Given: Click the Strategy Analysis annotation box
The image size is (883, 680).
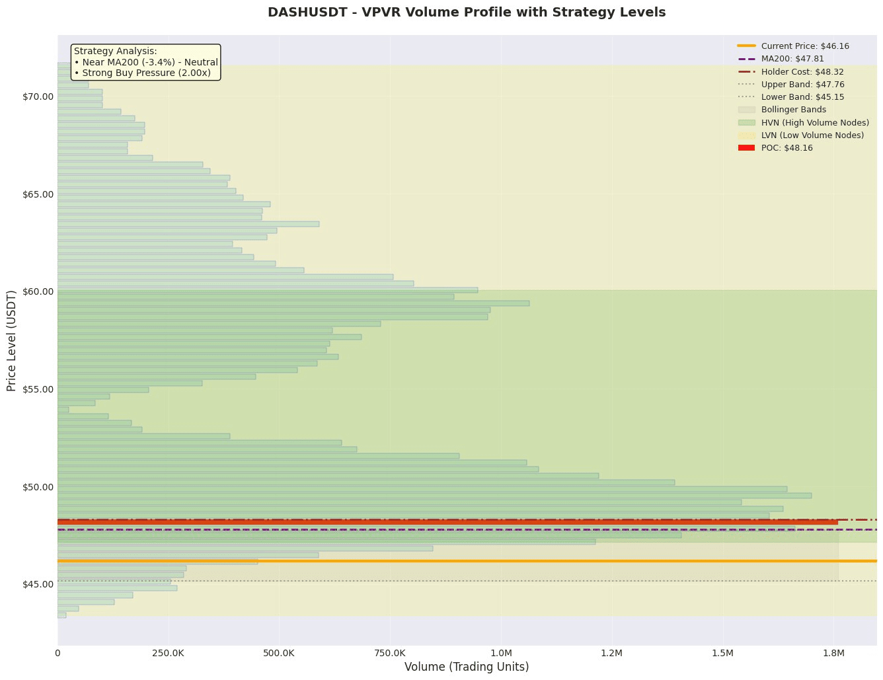Looking at the screenshot, I should 146,62.
